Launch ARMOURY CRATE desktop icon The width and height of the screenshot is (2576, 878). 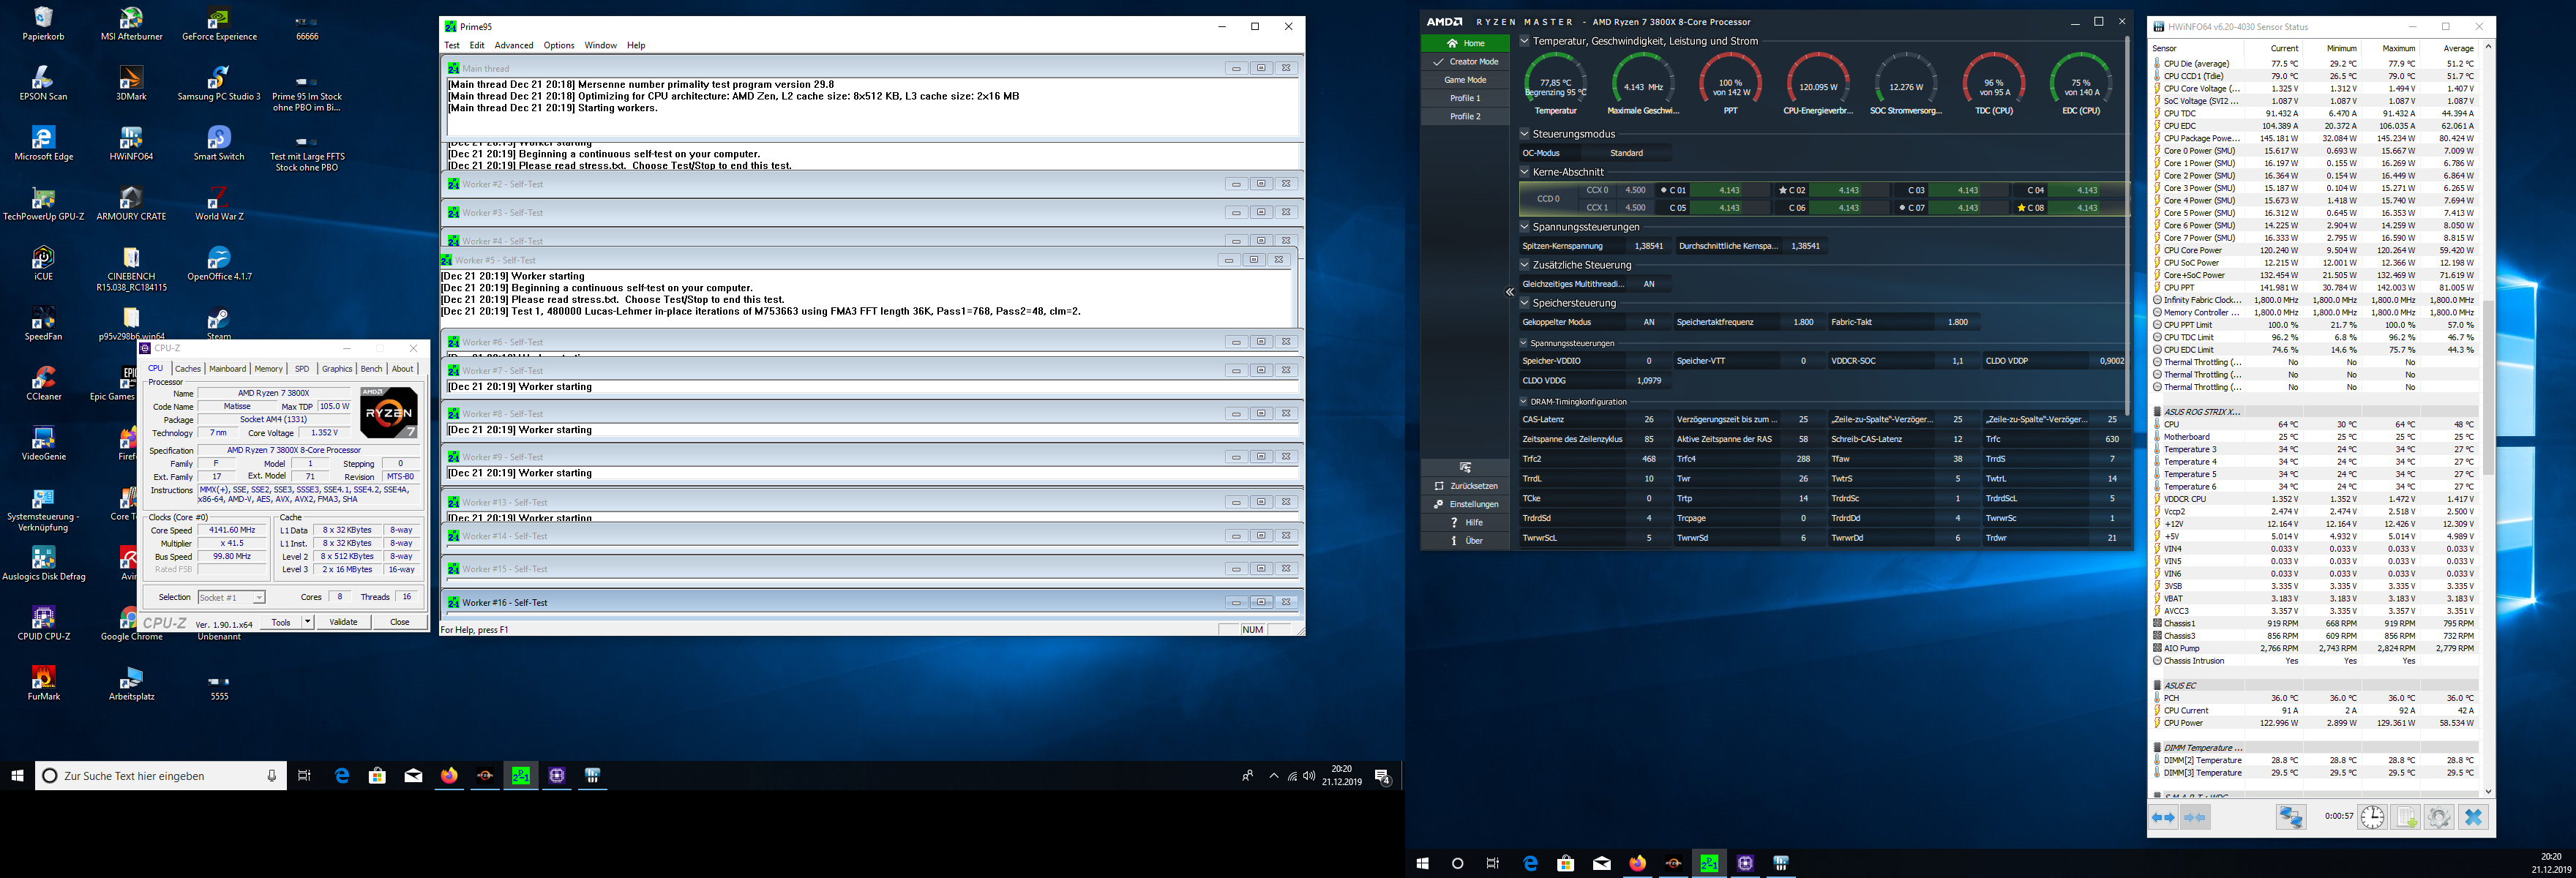[131, 204]
